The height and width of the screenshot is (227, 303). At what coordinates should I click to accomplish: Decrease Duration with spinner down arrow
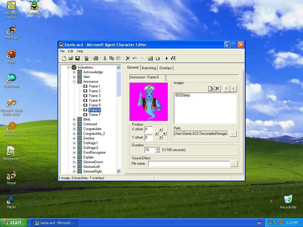pos(158,151)
